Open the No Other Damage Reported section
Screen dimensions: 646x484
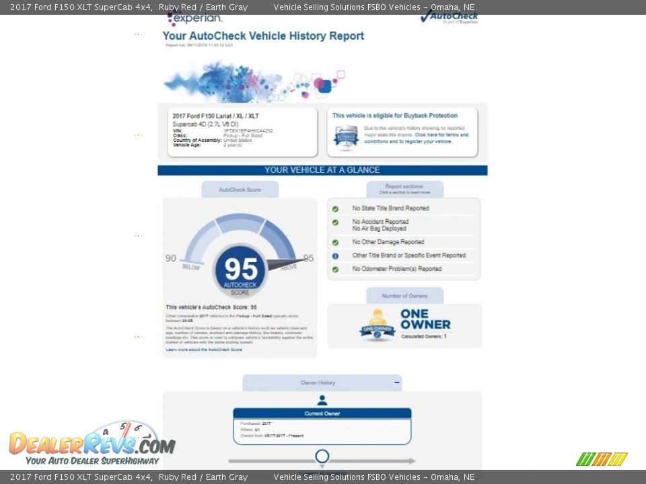[388, 242]
